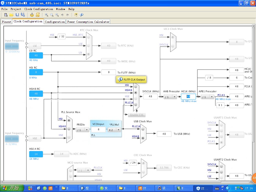Open the File menu
Screen dimensions: 256x192
[x=4, y=9]
